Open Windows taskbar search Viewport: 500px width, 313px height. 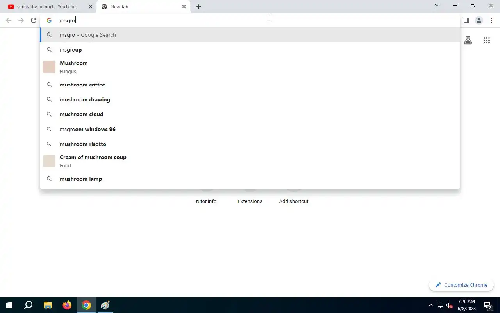click(x=28, y=305)
